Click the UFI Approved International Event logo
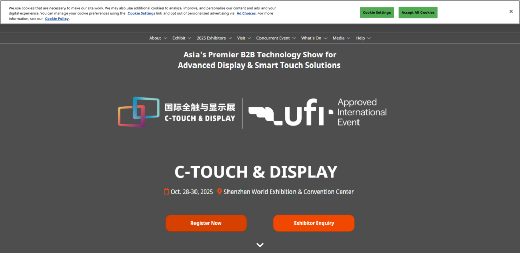Screen dimensions: 520x255 (318, 112)
